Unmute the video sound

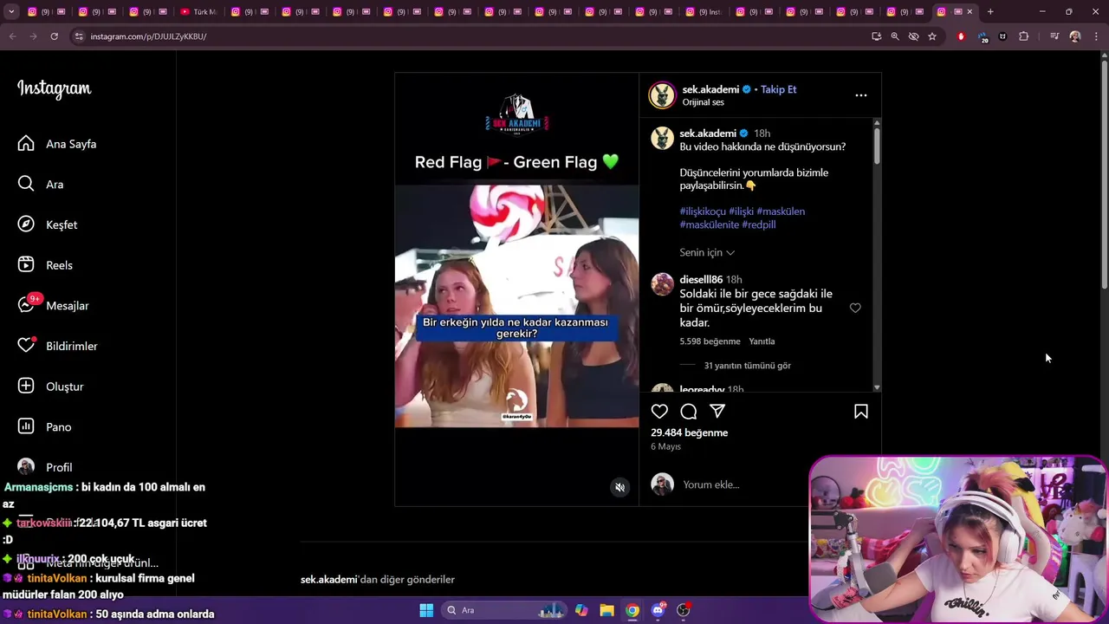(619, 487)
